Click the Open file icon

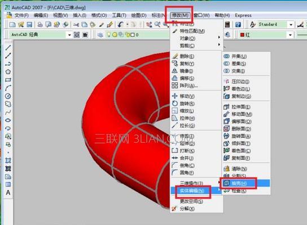pyautogui.click(x=21, y=25)
